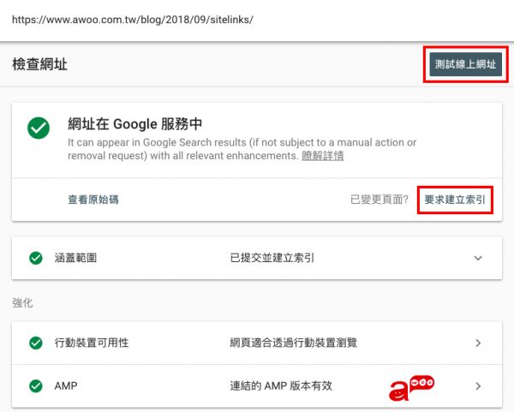Open the 瞭解詳情 learn more link
Screen dimensions: 514x412
point(323,156)
